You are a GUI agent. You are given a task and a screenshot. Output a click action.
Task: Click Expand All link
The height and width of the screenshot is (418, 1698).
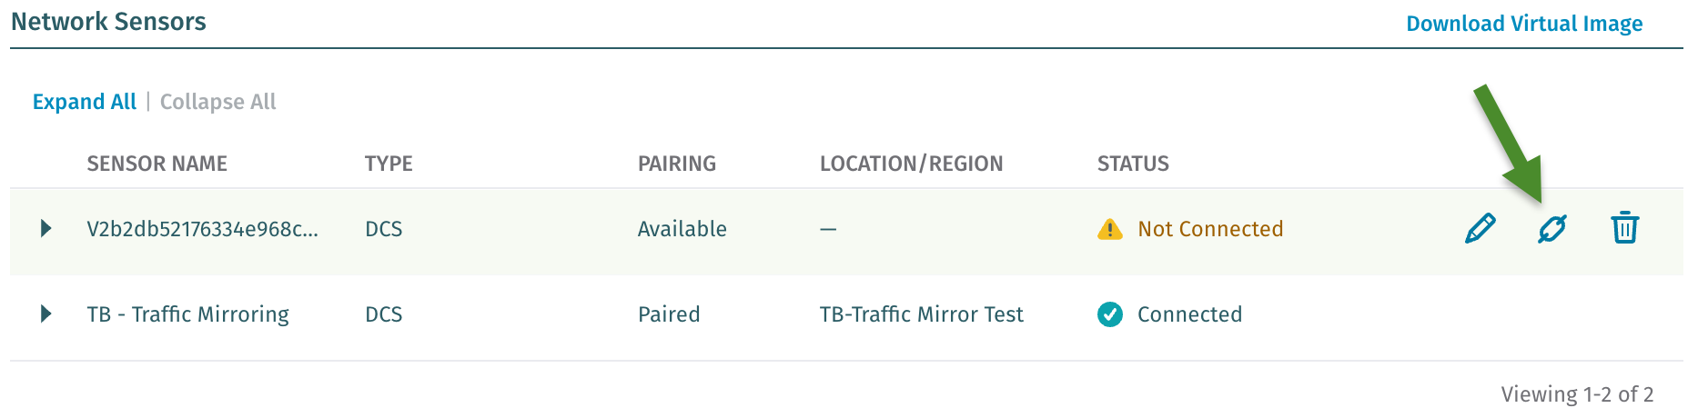point(85,102)
